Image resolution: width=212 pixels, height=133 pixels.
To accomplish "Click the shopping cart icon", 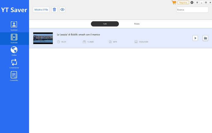I will (x=174, y=2).
